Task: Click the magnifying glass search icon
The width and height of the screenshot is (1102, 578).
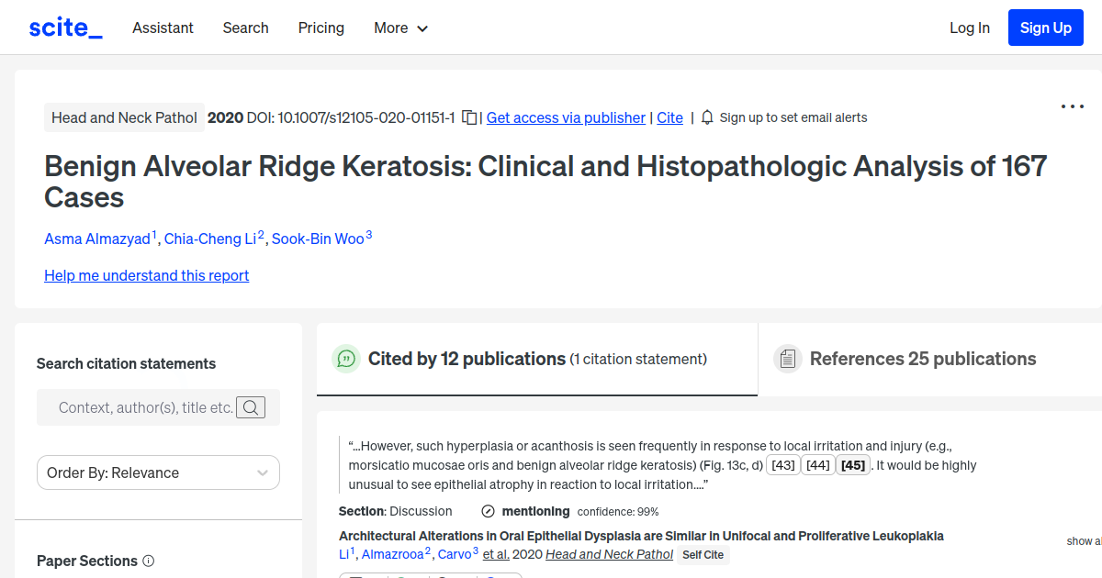Action: pos(250,407)
